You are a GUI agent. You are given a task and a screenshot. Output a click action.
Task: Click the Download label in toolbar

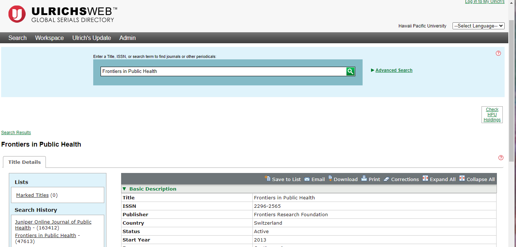346,180
